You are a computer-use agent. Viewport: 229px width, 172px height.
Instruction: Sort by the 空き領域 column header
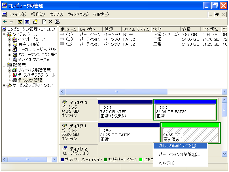[x=211, y=29]
